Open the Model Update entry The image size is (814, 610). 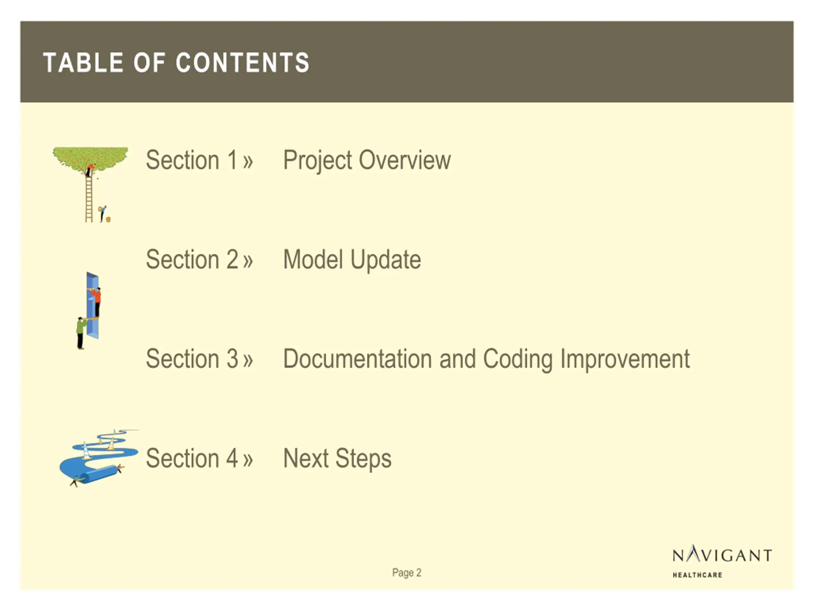coord(352,260)
